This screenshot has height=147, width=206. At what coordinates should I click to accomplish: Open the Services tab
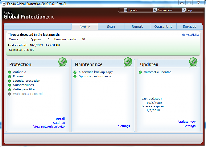190,27
